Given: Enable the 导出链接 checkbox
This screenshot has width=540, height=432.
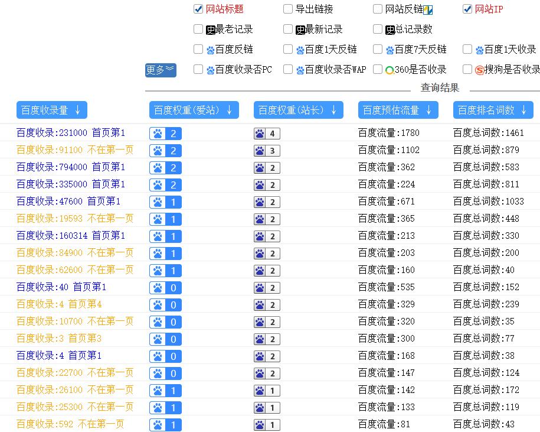Looking at the screenshot, I should [288, 9].
